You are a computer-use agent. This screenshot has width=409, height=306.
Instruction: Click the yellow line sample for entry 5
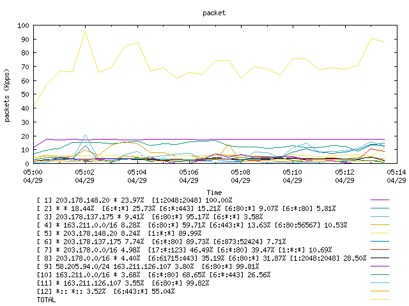pyautogui.click(x=380, y=233)
